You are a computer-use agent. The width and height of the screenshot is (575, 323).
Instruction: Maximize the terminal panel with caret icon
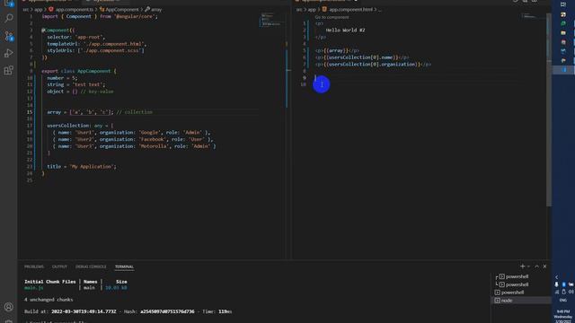(536, 266)
